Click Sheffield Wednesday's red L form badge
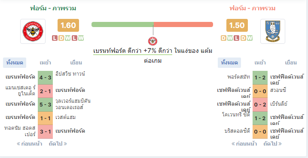 pos(237,38)
